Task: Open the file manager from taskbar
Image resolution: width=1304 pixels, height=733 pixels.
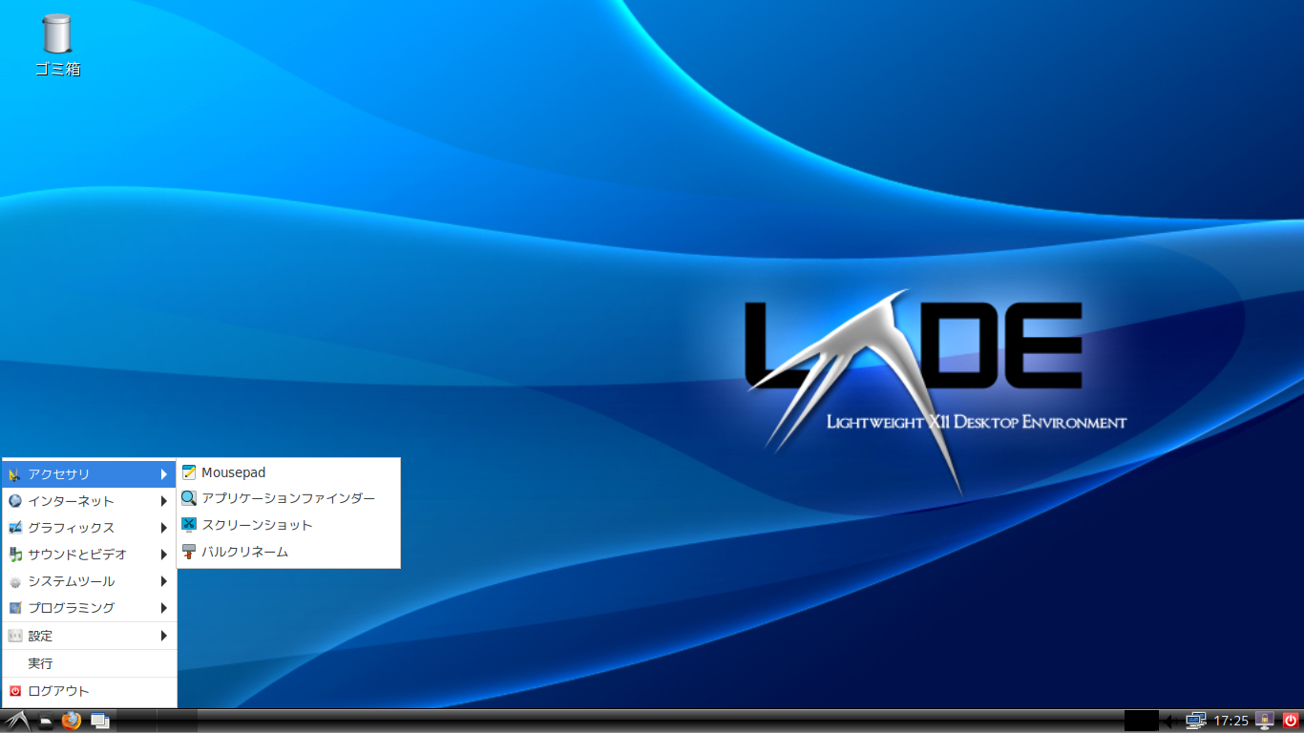Action: (x=45, y=722)
